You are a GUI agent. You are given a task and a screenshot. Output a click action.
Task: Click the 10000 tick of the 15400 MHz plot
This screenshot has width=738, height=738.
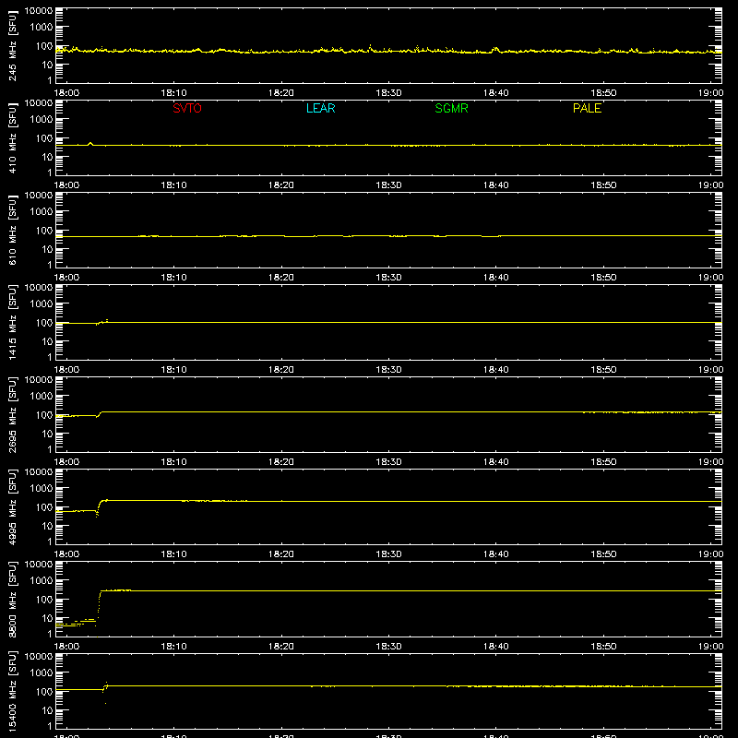pos(39,656)
